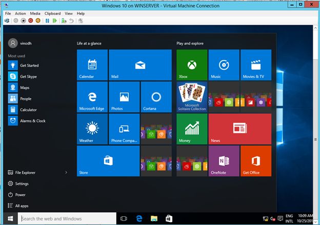
Task: Launch Edge from guest taskbar
Action: [x=139, y=219]
